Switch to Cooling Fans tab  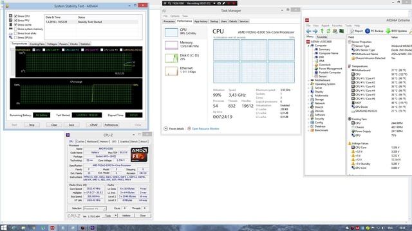(37, 44)
